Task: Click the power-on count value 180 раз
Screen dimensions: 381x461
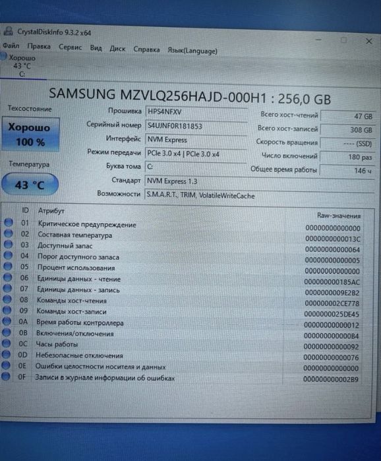Action: point(347,157)
